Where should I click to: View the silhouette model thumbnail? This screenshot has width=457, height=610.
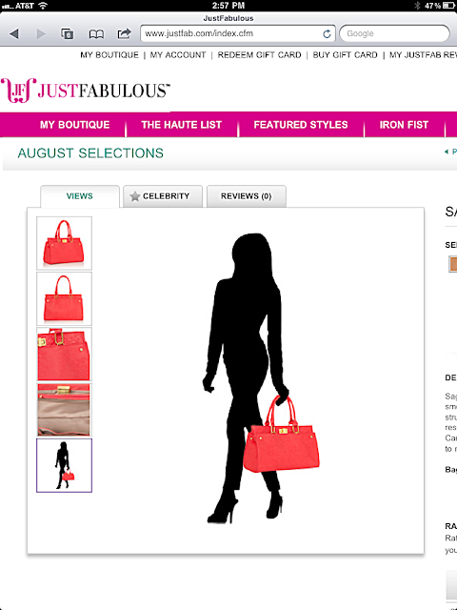click(x=64, y=465)
